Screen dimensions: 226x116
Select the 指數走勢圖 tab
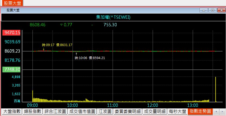[x=200, y=111]
